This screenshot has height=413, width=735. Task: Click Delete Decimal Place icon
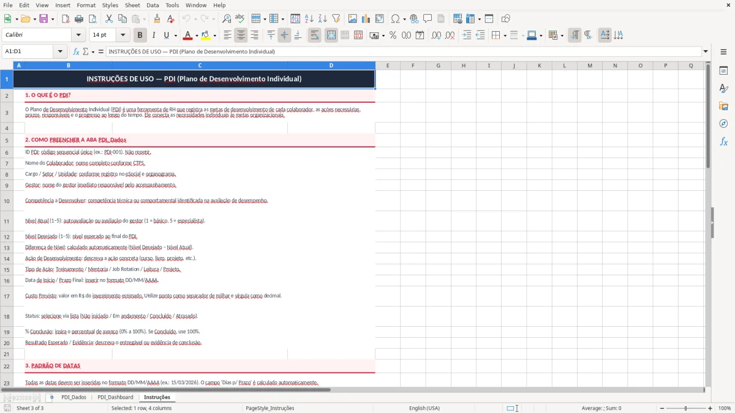coord(450,35)
